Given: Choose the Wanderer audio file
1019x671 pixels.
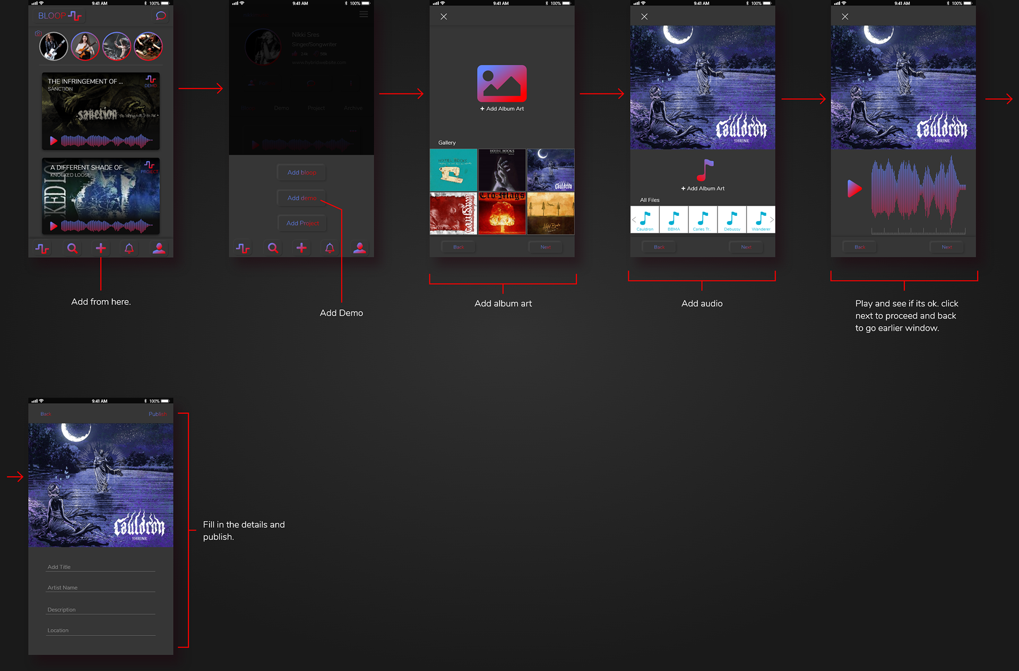Looking at the screenshot, I should pos(761,220).
